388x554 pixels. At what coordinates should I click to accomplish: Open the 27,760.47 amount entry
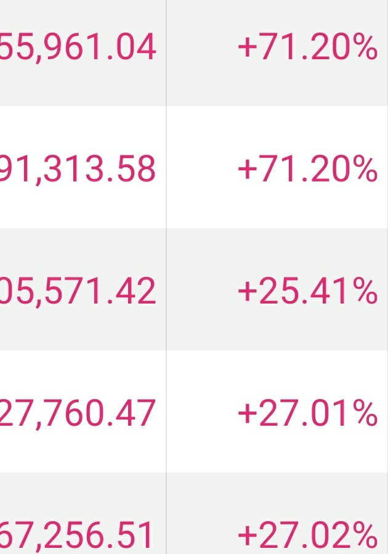coord(78,413)
